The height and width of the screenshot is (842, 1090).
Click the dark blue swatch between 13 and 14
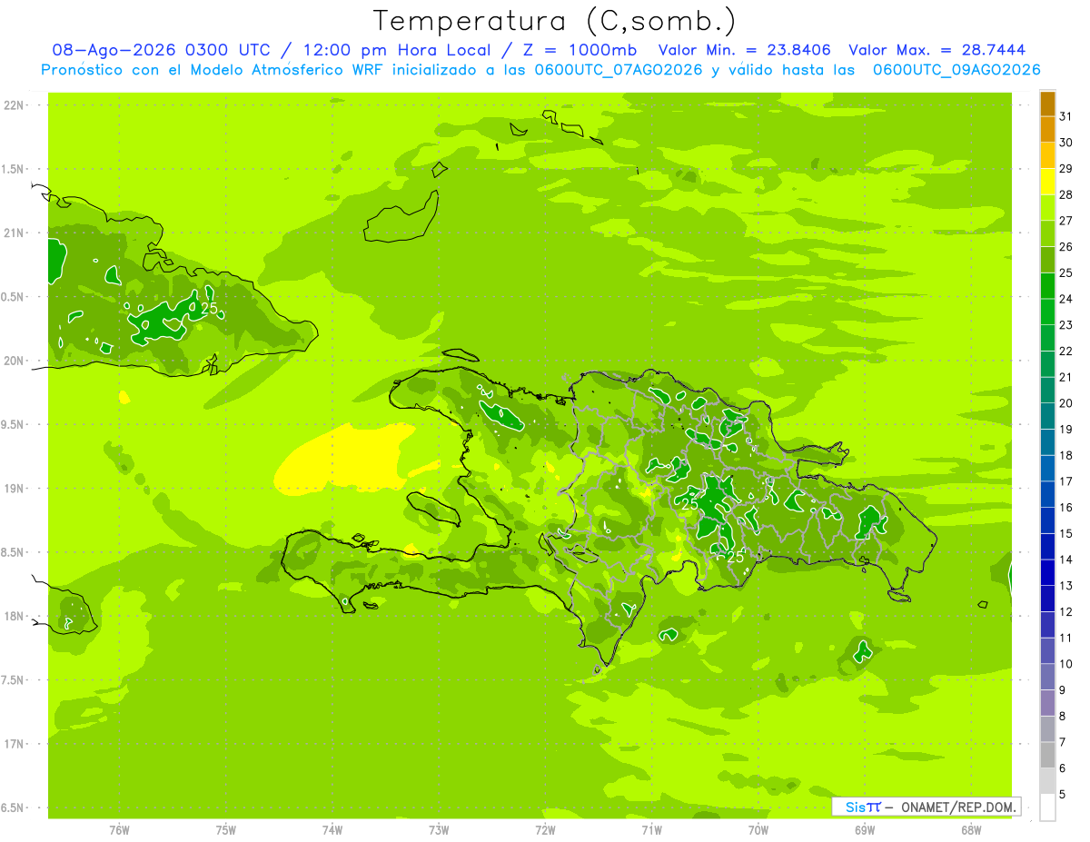(1047, 572)
